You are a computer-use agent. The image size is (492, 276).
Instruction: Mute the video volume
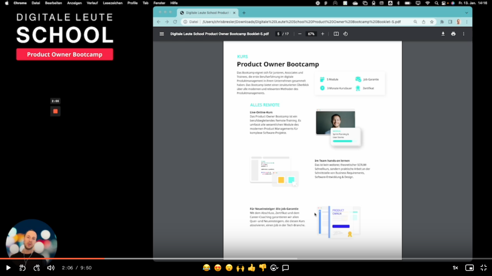click(x=51, y=268)
